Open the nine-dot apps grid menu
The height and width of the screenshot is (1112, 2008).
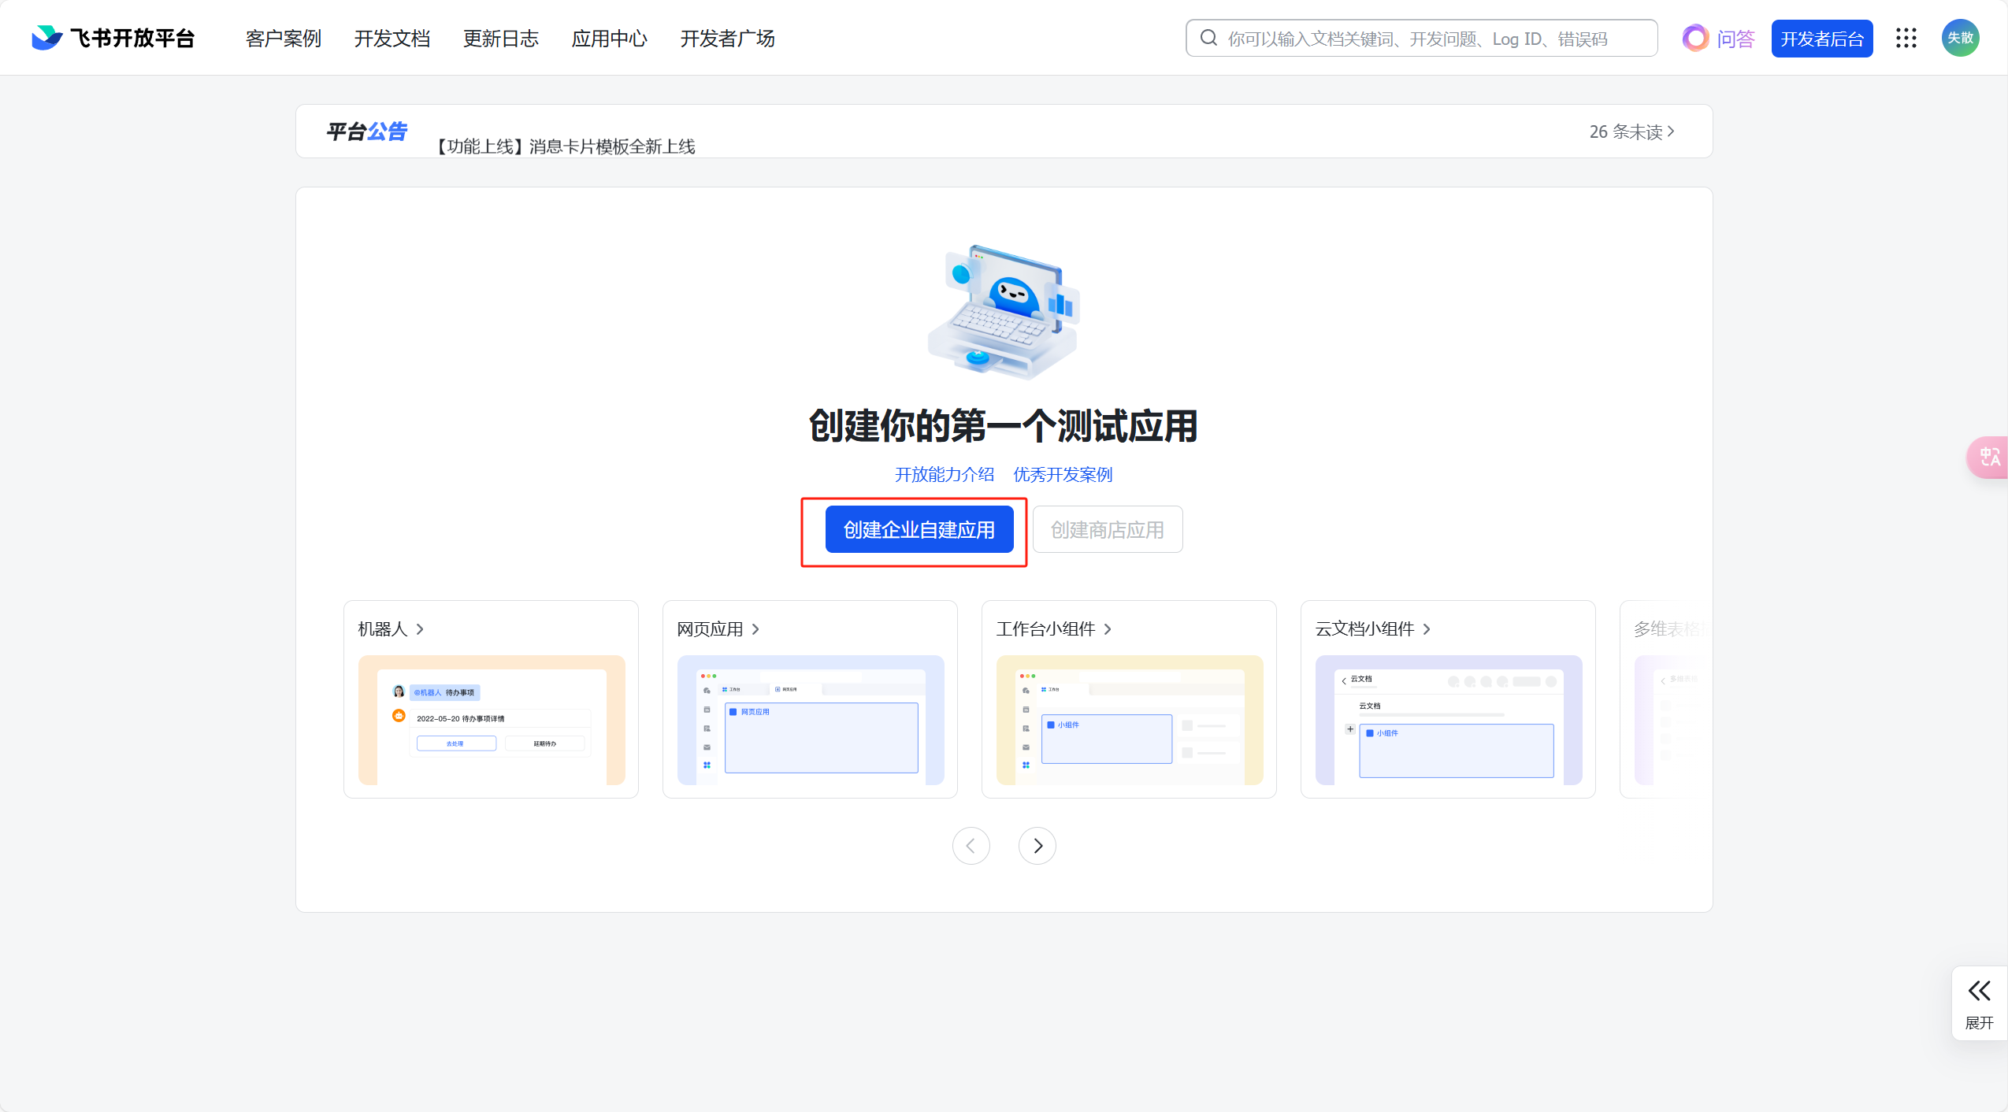1906,38
